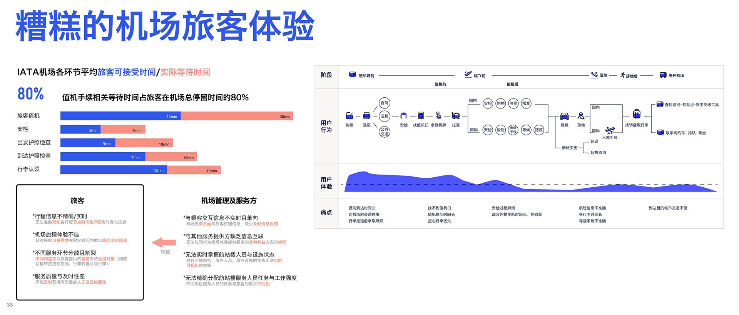Click the 入境手续 airplane icon
Screen dimensions: 739x315
pos(610,130)
